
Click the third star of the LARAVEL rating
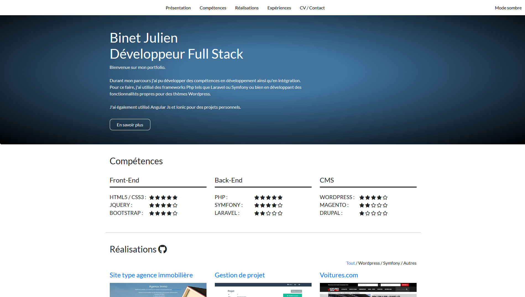click(x=268, y=213)
